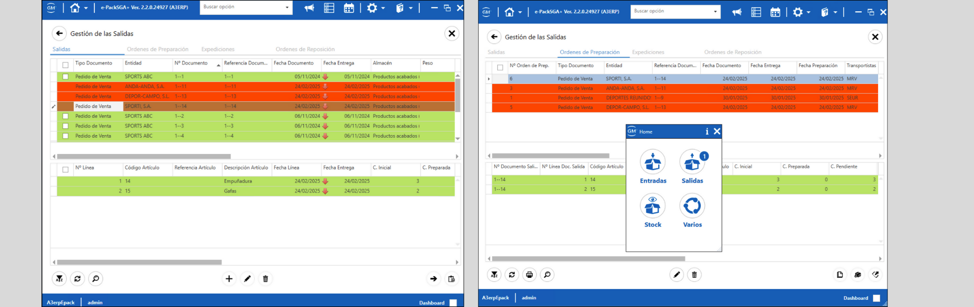Screen dimensions: 974x307
Task: Toggle the Dashboard checkbox in right window
Action: point(877,298)
